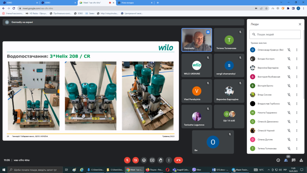Toggle the People panel icon

(286, 160)
